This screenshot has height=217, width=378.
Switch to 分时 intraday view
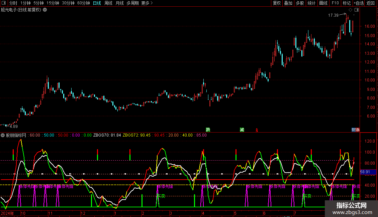[13, 3]
